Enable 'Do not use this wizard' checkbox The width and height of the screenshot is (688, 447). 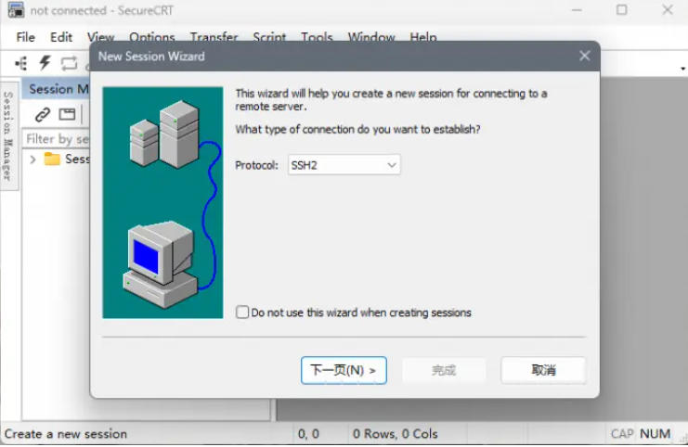(x=242, y=312)
